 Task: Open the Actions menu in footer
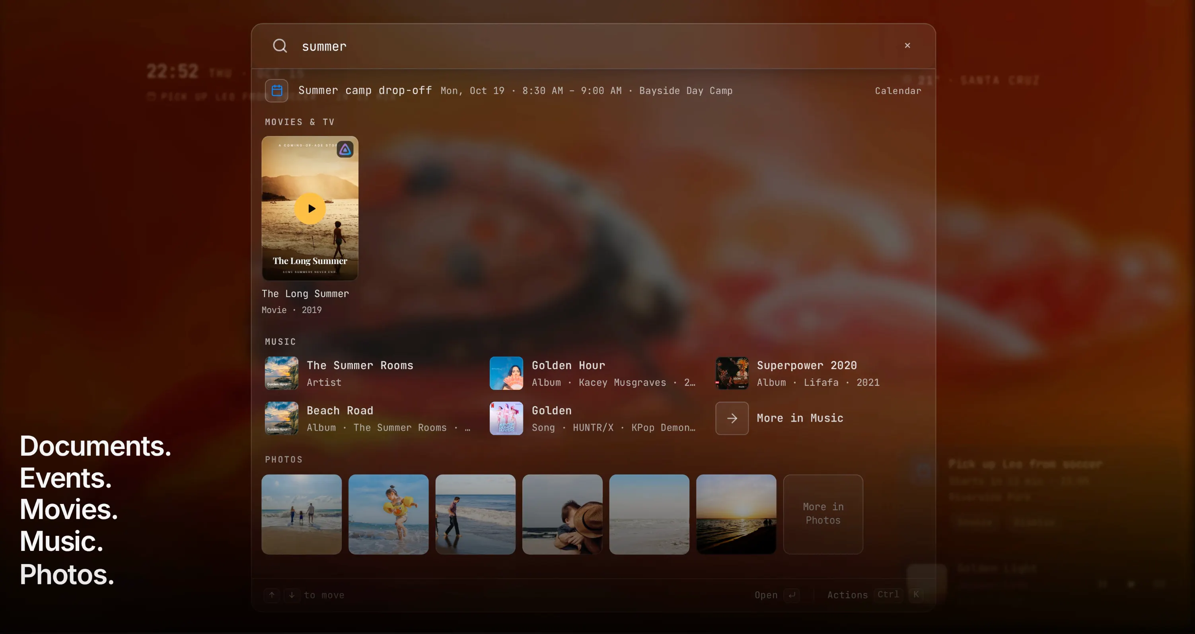(847, 595)
